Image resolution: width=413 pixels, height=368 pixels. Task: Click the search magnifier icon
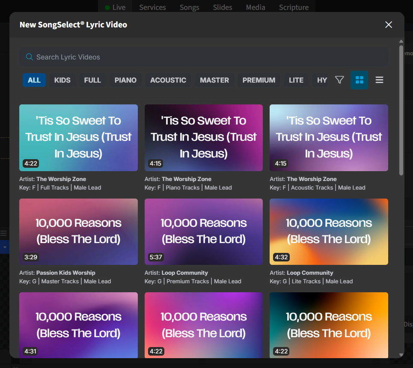[29, 57]
